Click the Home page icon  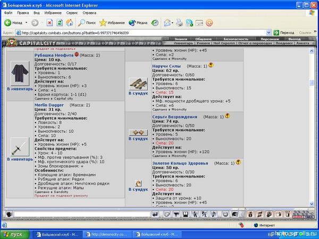[x=69, y=23]
